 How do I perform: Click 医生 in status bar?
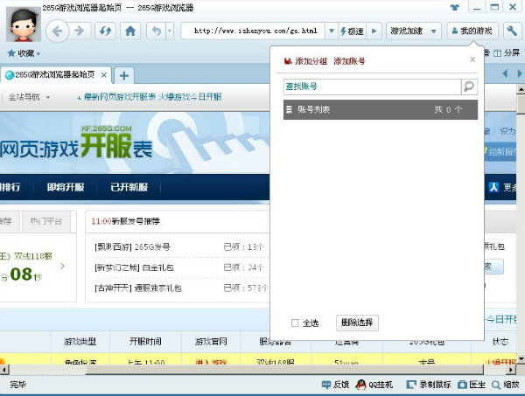[472, 385]
